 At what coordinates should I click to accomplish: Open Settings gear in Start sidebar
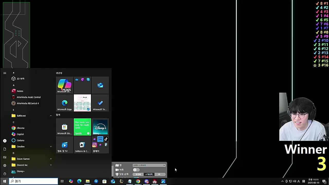5,165
